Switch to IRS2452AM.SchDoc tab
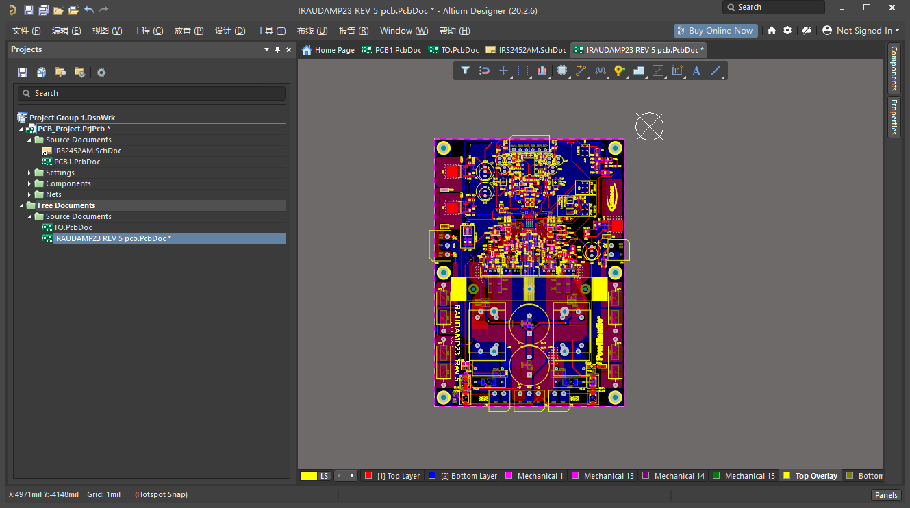 pyautogui.click(x=526, y=50)
